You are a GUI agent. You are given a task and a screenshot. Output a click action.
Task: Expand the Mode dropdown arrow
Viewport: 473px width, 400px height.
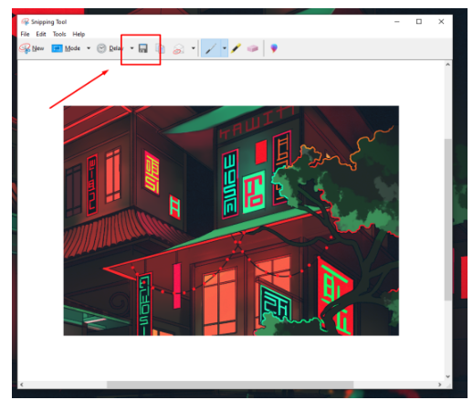[89, 48]
